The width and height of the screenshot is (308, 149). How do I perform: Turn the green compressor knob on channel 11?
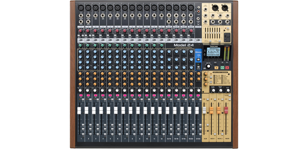click(154, 46)
